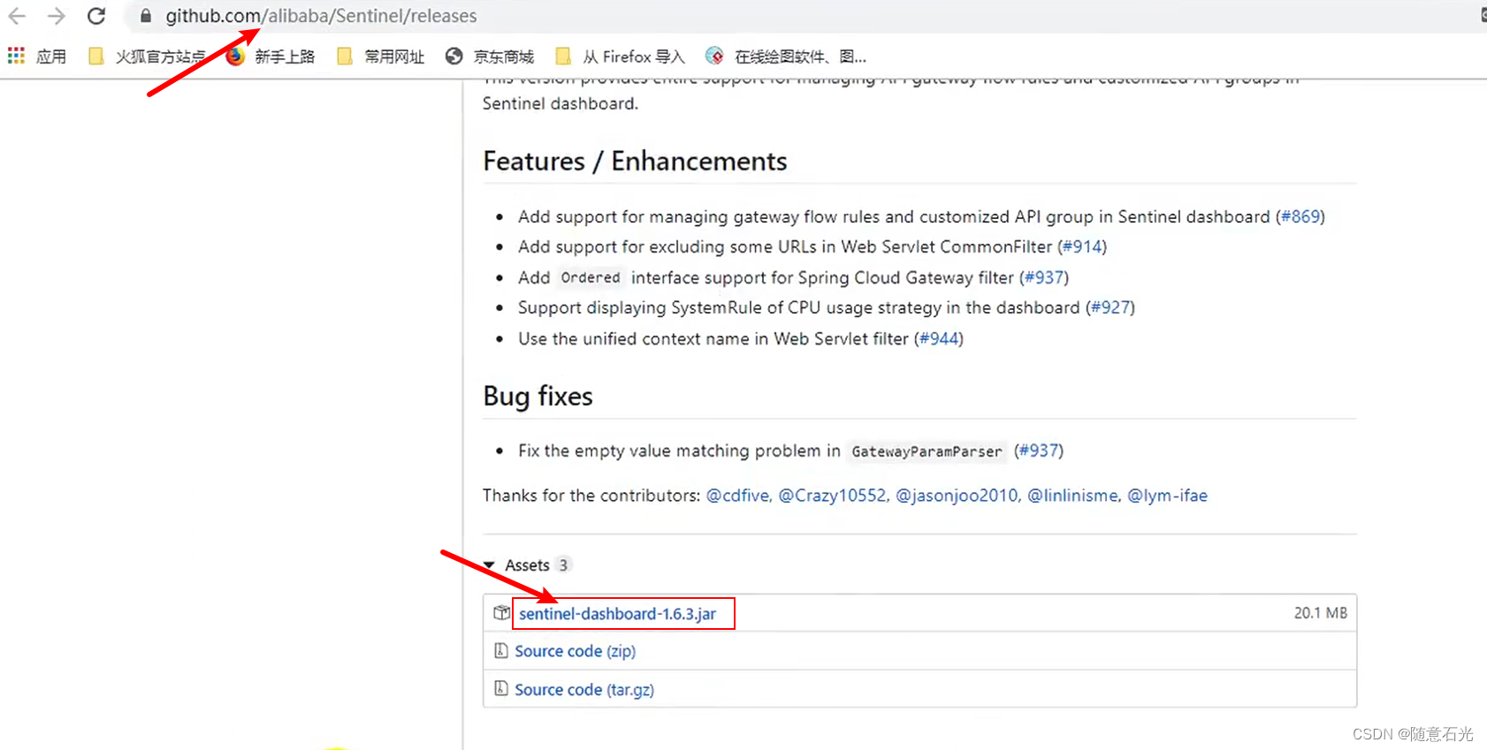Reload the page with the refresh icon
This screenshot has width=1487, height=750.
(x=96, y=16)
